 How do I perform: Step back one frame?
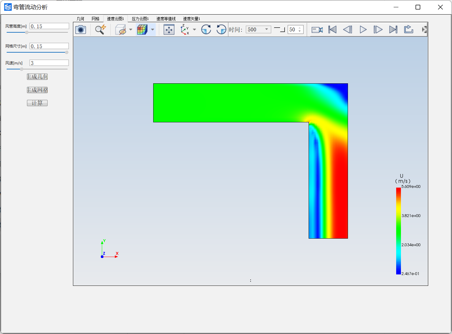[x=348, y=30]
